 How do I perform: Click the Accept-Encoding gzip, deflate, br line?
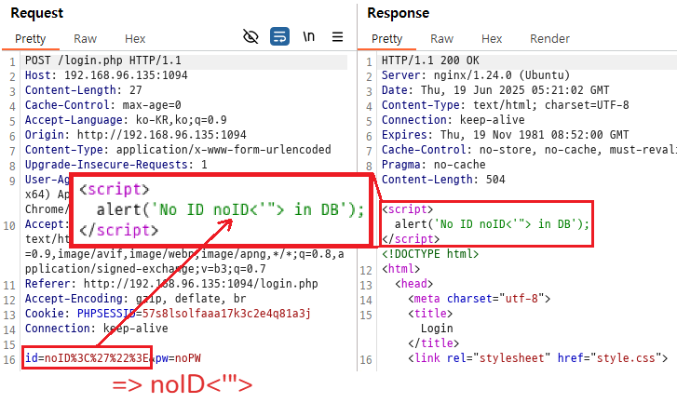point(136,299)
